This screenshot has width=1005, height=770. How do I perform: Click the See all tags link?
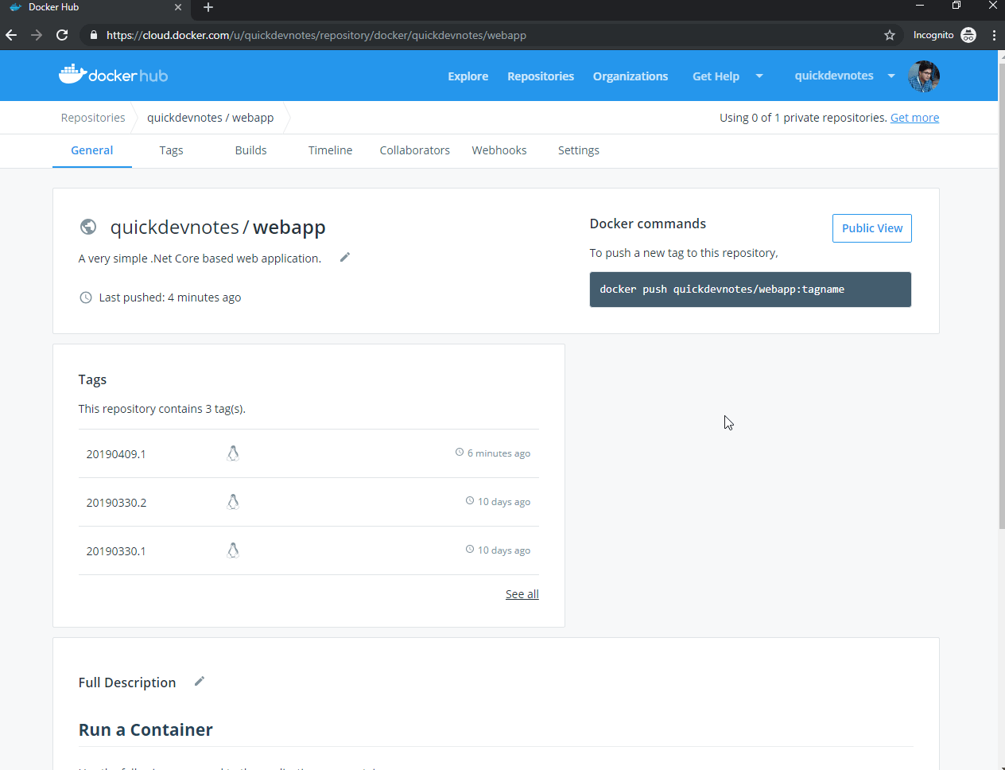point(522,594)
